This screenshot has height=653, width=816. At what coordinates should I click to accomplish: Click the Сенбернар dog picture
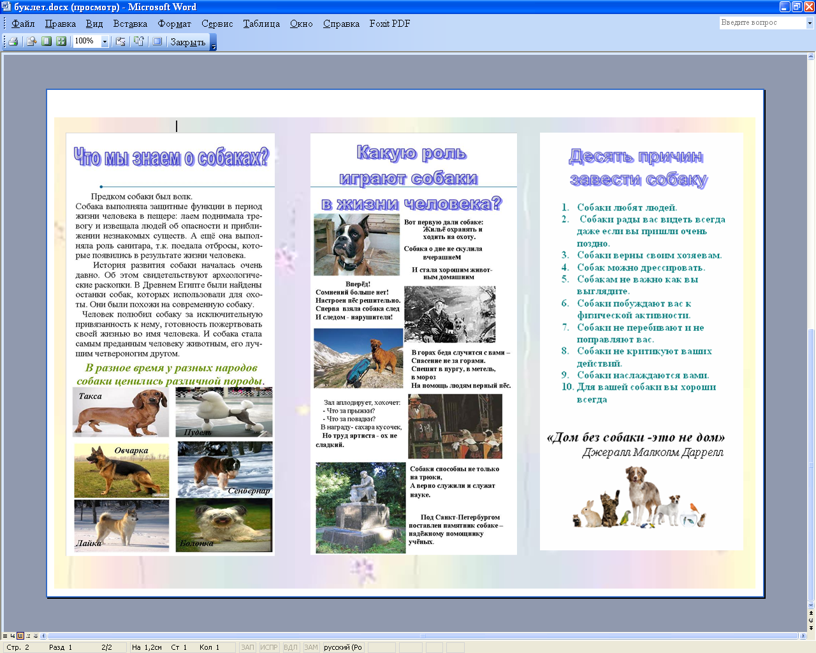[224, 468]
